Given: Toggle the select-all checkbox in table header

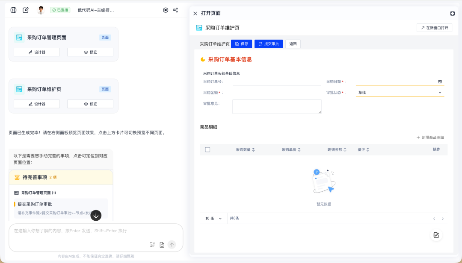Looking at the screenshot, I should (x=207, y=149).
